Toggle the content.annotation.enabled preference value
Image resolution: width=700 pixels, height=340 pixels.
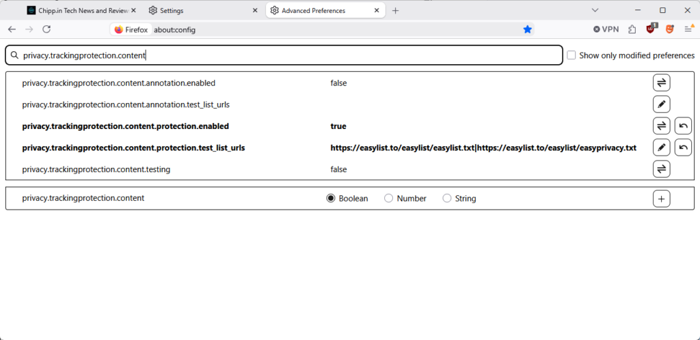(661, 83)
